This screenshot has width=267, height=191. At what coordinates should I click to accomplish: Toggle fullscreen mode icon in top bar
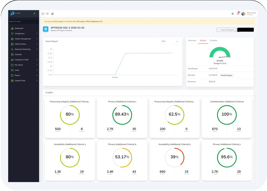pos(43,14)
